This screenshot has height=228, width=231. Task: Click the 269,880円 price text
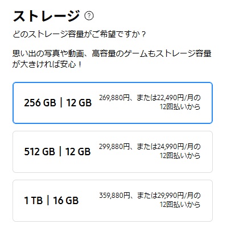coord(114,98)
